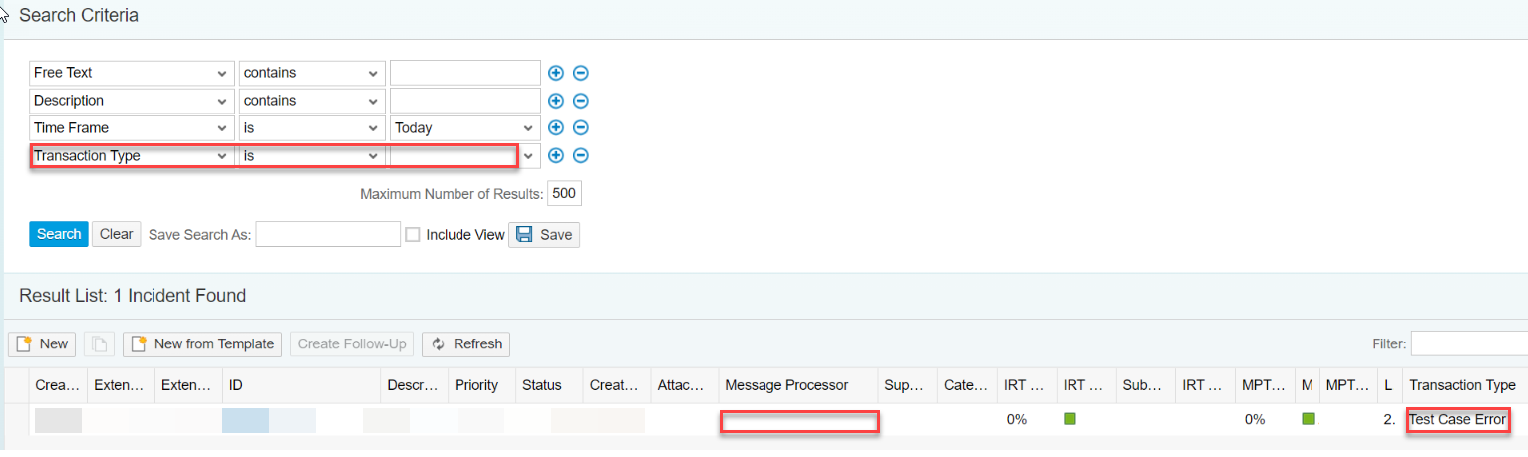The image size is (1528, 457).
Task: Click the Test Case Error cell
Action: [x=1457, y=420]
